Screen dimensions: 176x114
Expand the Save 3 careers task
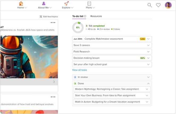point(148,45)
